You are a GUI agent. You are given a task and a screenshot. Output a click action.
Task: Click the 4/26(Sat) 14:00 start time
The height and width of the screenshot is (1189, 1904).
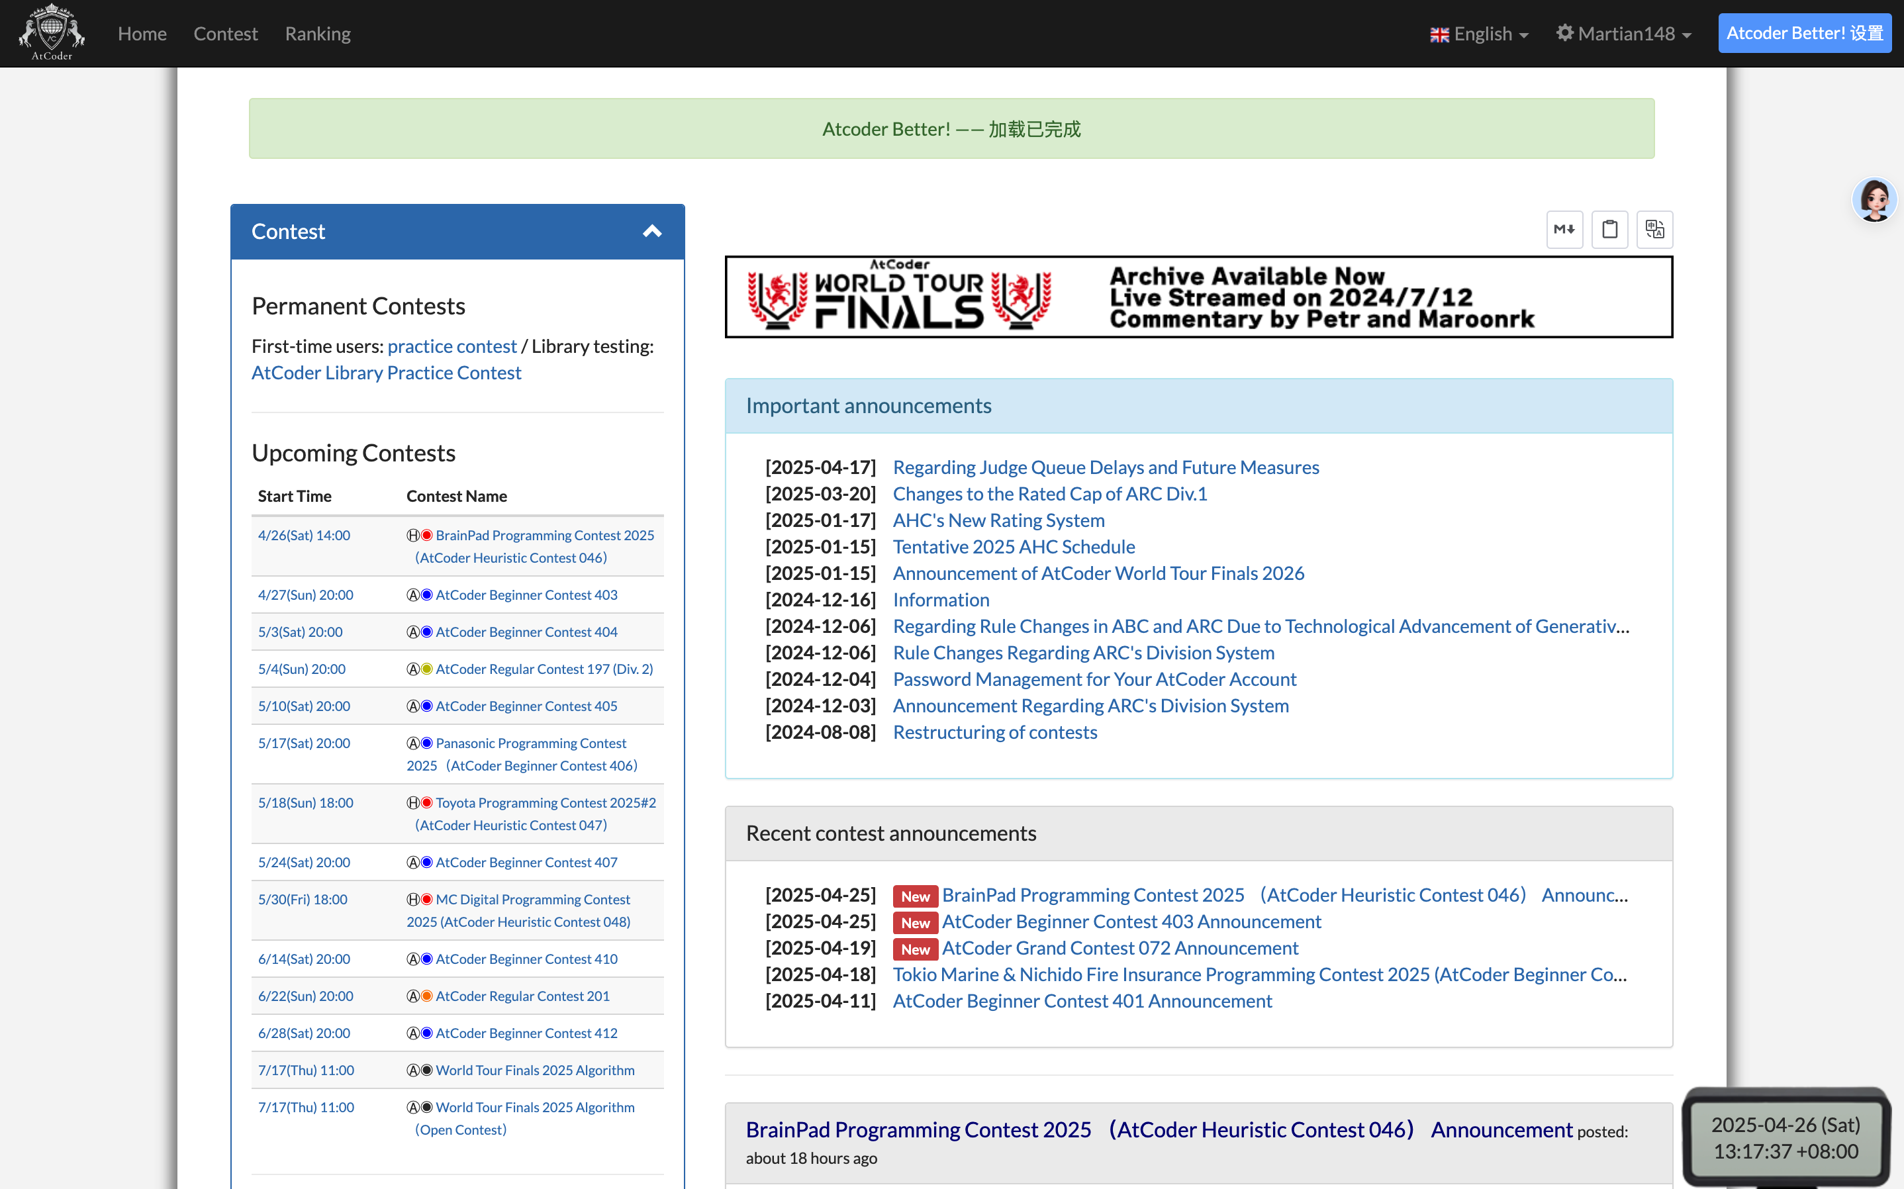[x=305, y=535]
